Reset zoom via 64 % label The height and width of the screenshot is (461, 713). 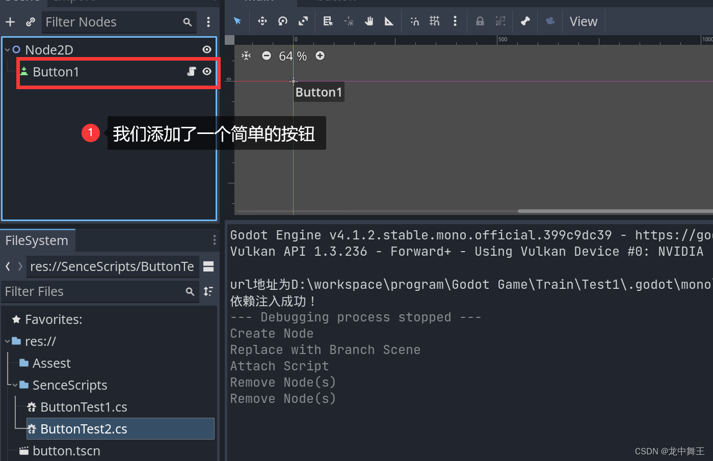[293, 56]
